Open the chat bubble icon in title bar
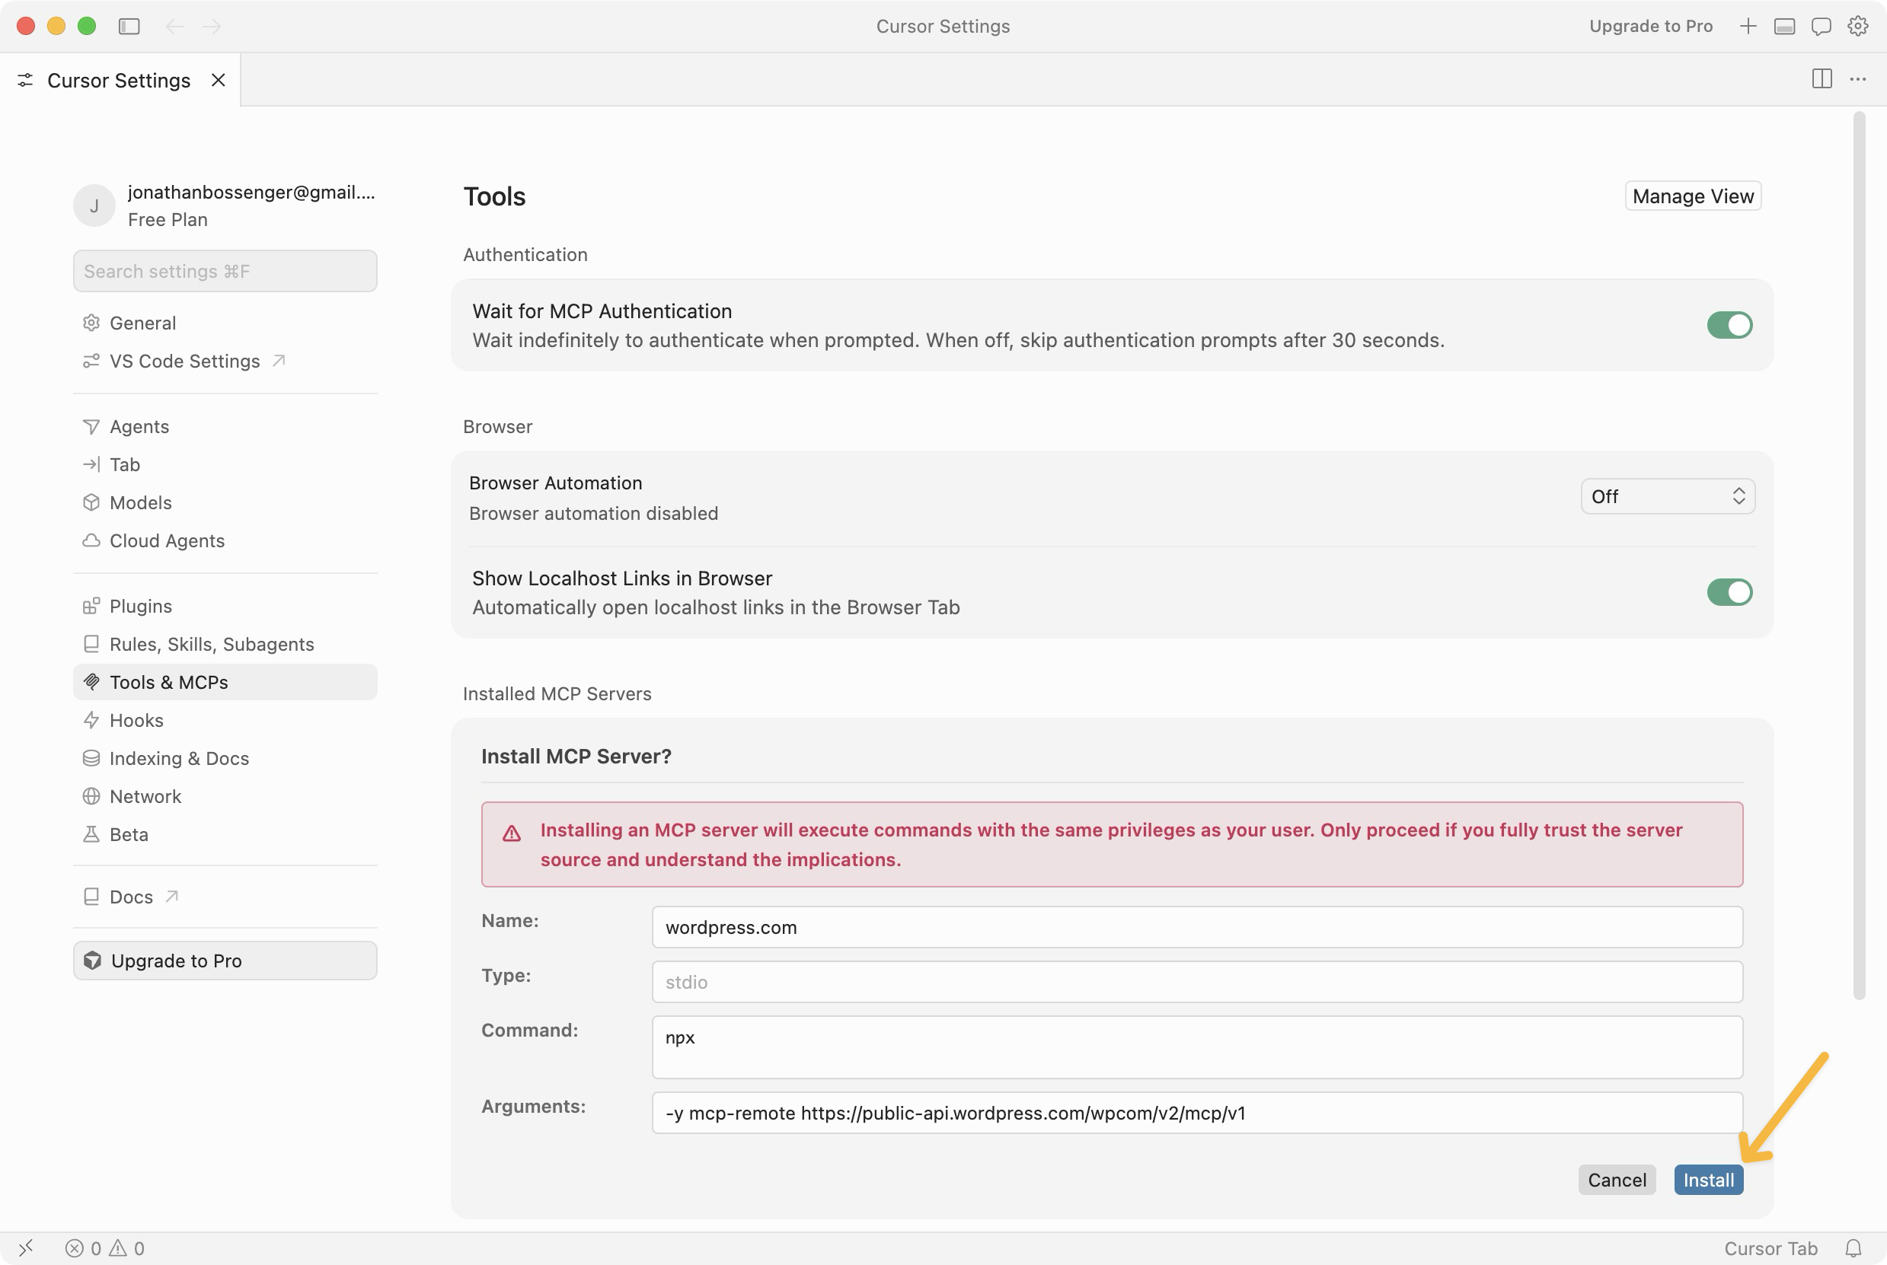The width and height of the screenshot is (1887, 1265). [x=1821, y=27]
